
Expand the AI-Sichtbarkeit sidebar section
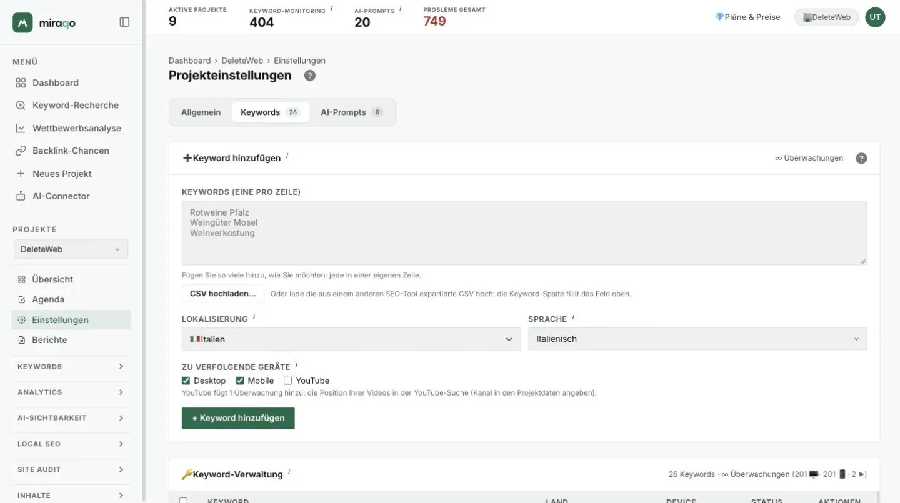point(71,418)
